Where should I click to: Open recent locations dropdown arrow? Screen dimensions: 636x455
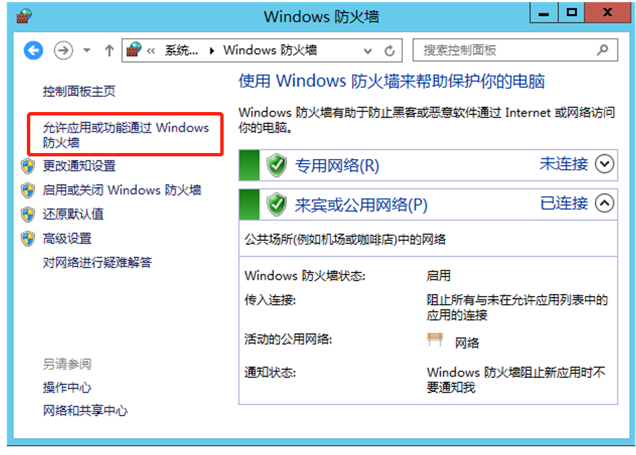87,50
